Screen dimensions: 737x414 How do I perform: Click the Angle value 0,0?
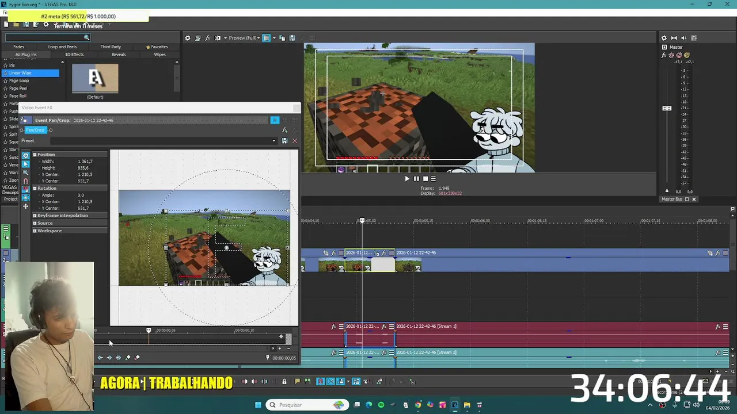[81, 195]
